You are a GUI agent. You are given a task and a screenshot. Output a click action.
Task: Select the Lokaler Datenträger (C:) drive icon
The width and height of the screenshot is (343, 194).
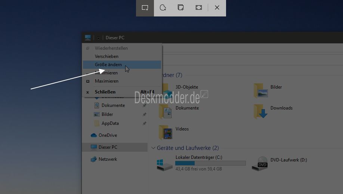(x=164, y=165)
